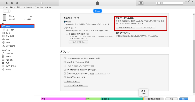Open the 表示(V) menu
Viewport: 195px width, 102px height.
tap(19, 8)
